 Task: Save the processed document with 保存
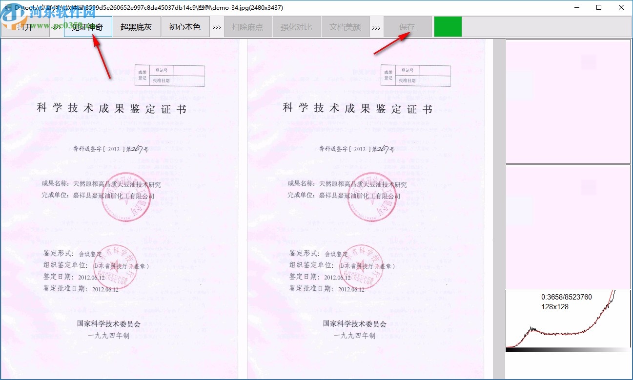point(408,27)
